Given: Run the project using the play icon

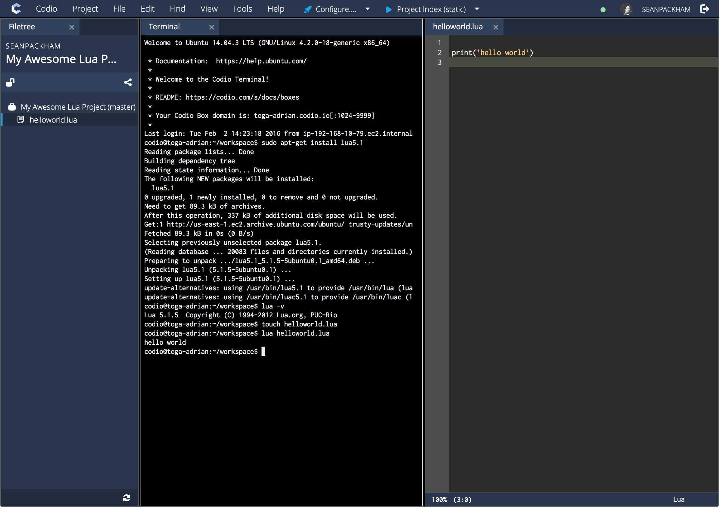Looking at the screenshot, I should 388,9.
